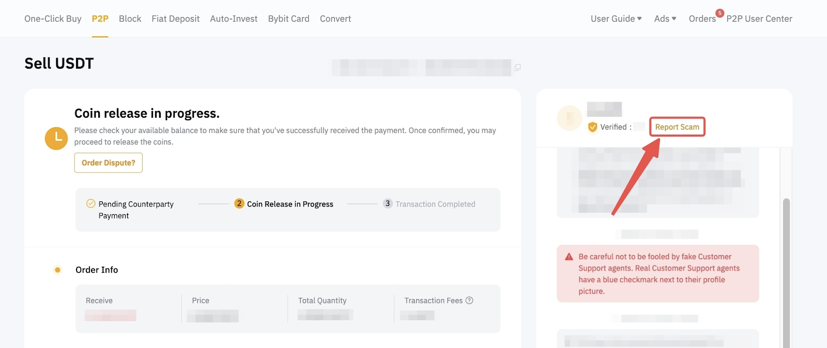
Task: Click the orange L status avatar icon
Action: tap(56, 138)
